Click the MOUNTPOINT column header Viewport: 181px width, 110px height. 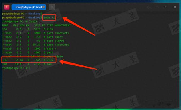[x=63, y=25]
